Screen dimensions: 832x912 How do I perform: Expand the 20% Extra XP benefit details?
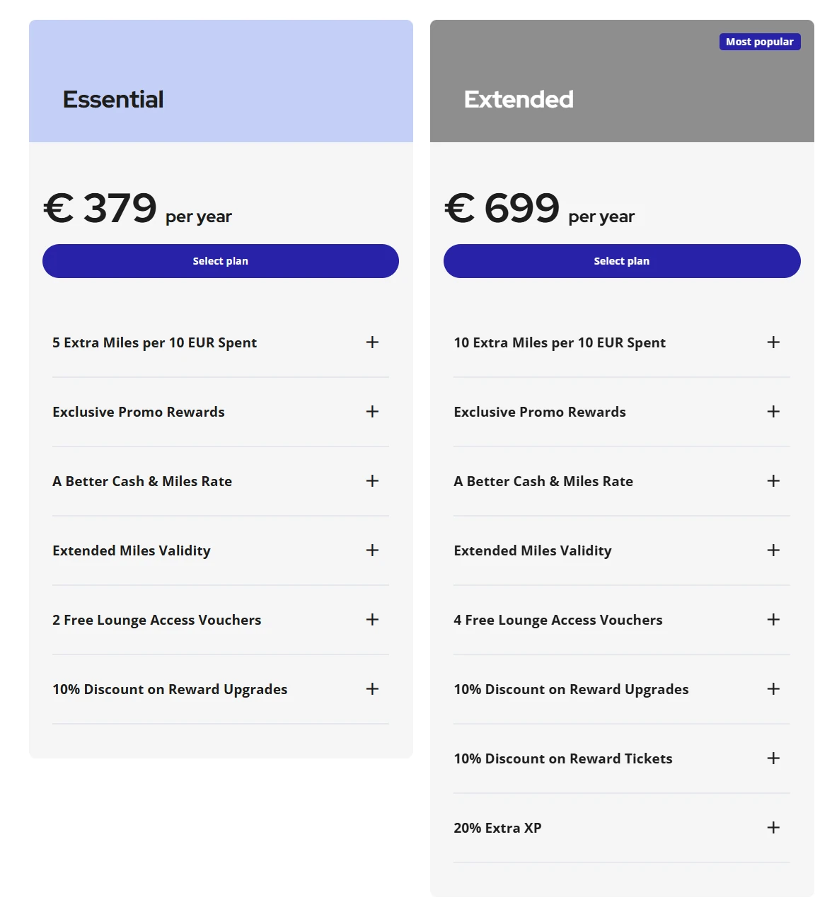[773, 828]
